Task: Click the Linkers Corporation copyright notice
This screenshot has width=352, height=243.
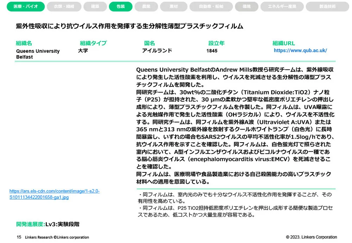Action: (x=312, y=237)
